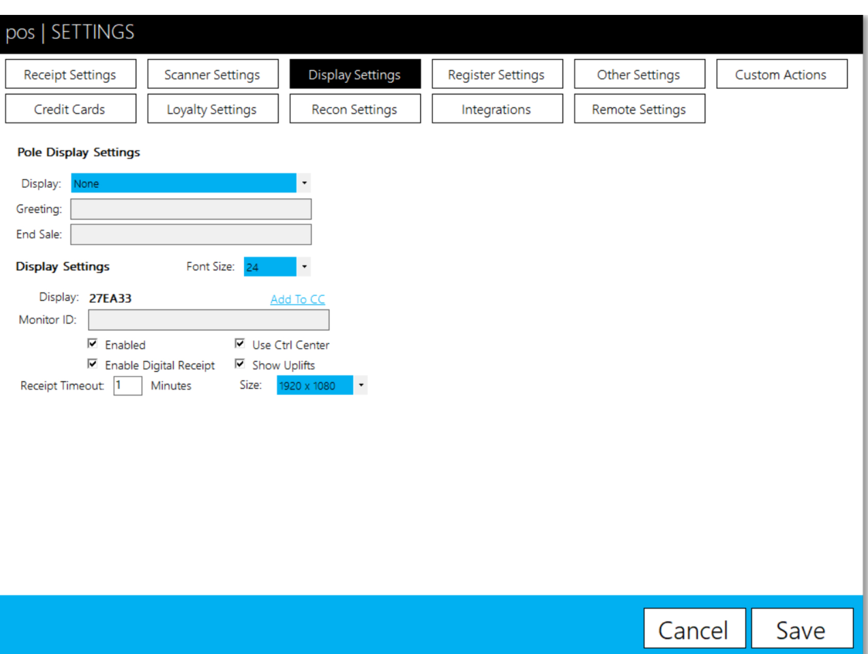The image size is (868, 654).
Task: Toggle the Use Ctrl Center checkbox
Action: tap(240, 343)
